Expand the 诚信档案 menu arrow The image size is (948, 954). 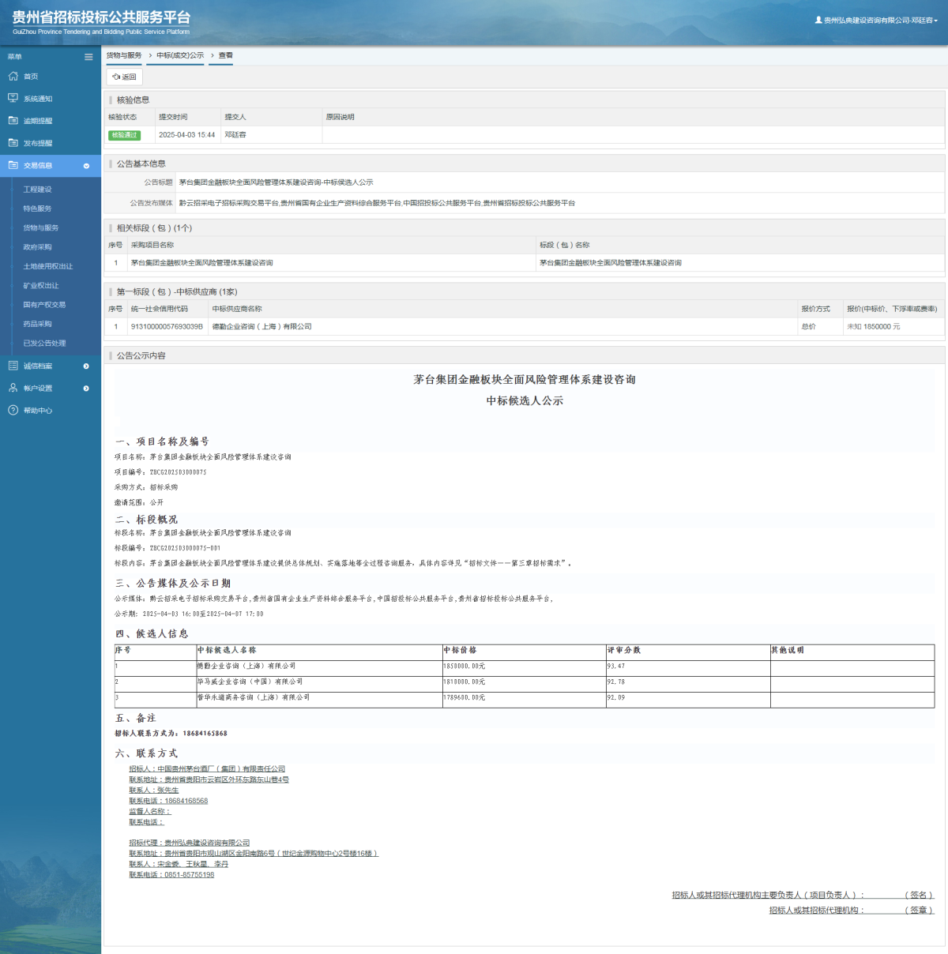pyautogui.click(x=86, y=366)
